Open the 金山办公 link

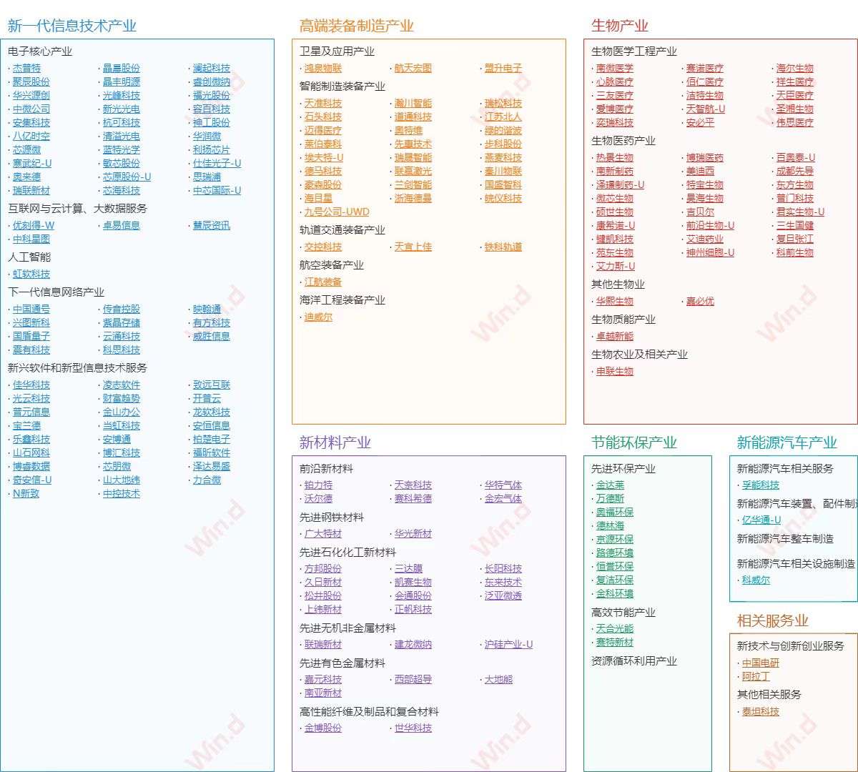point(122,412)
